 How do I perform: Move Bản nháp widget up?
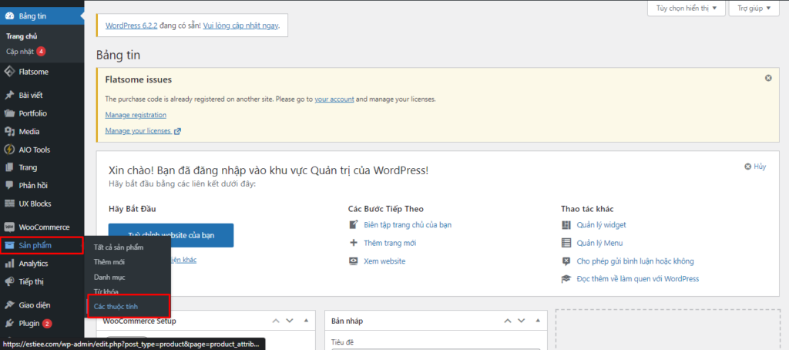click(x=507, y=321)
